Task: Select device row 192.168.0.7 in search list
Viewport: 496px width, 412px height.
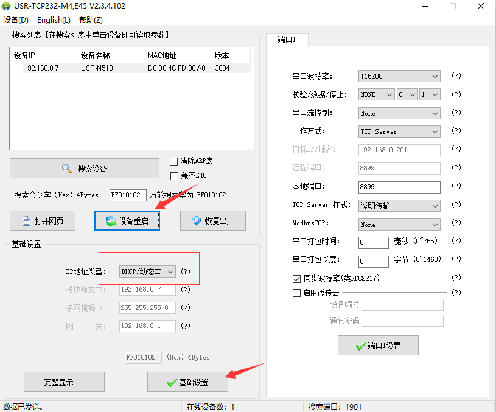Action: (x=41, y=68)
